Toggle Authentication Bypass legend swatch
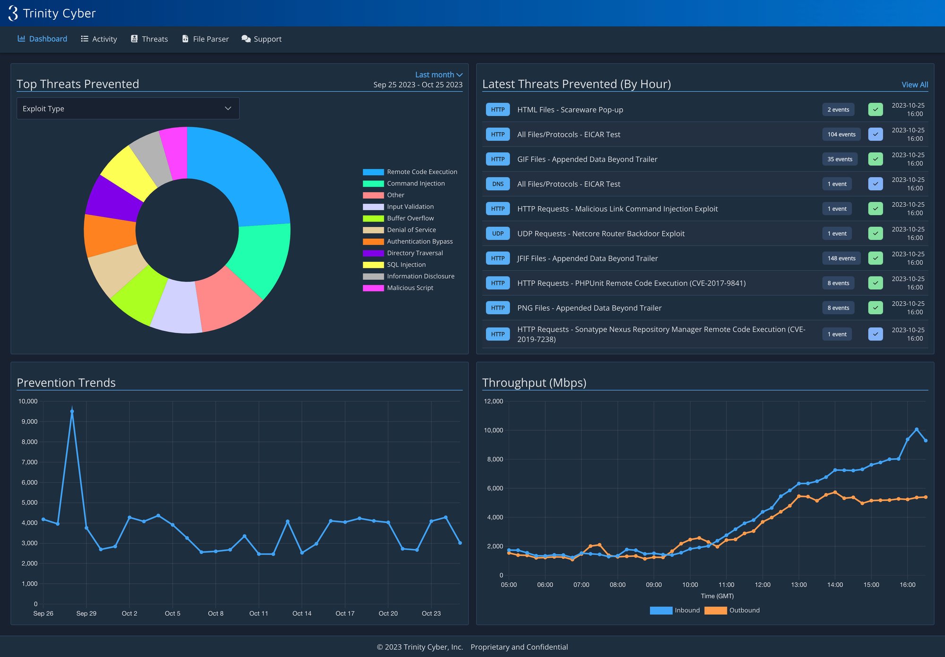 (373, 242)
